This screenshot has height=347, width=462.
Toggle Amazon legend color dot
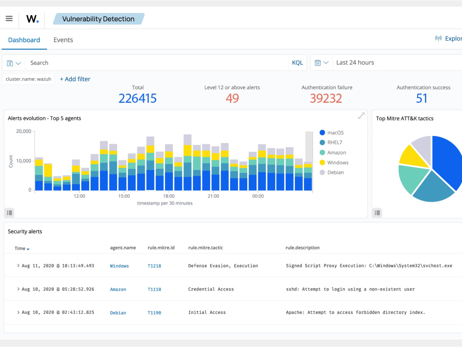[x=322, y=153]
